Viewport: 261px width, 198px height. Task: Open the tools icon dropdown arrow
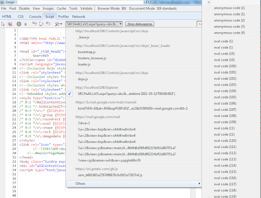tap(61, 24)
